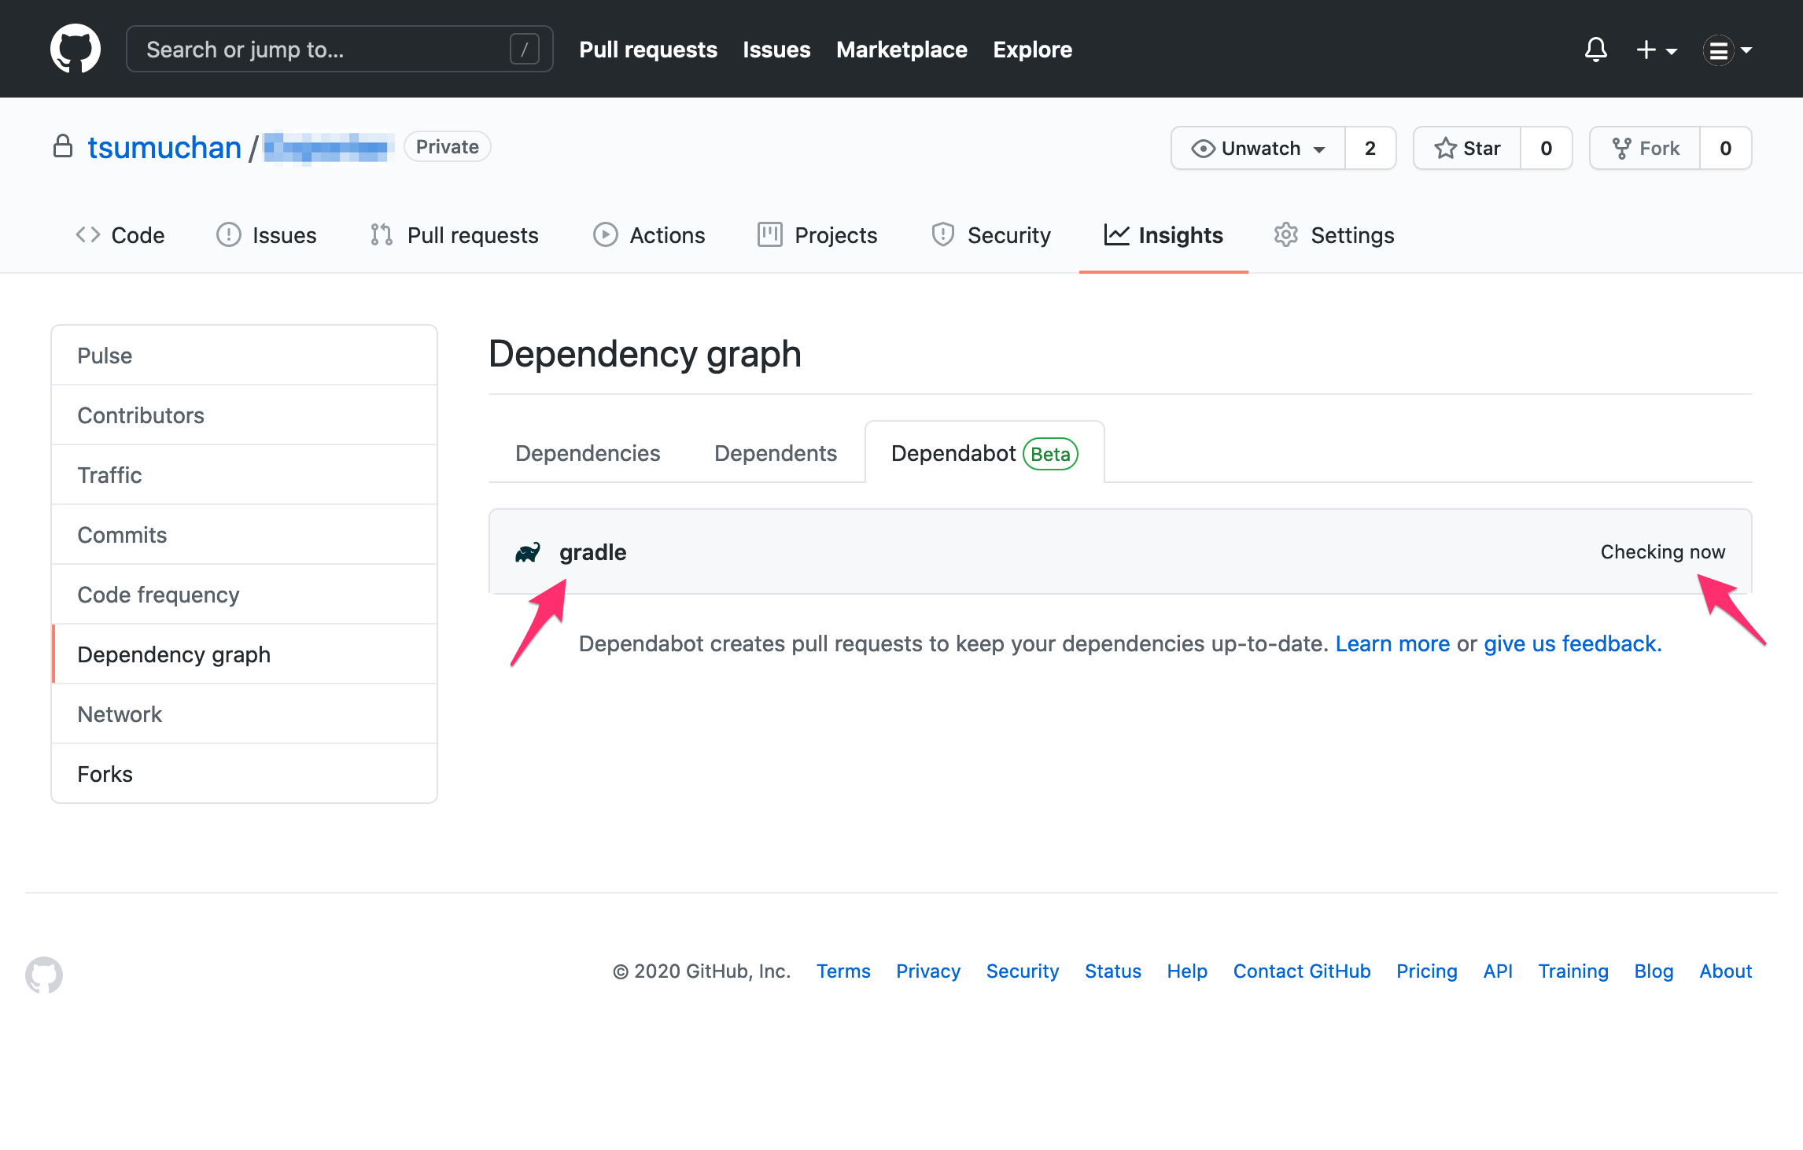
Task: Open Commits in the Insights sidebar
Action: 244,535
